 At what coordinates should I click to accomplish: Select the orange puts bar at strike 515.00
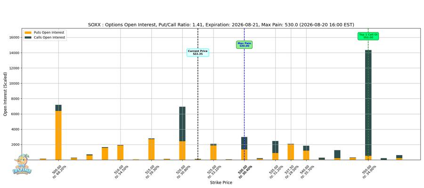coord(151,149)
